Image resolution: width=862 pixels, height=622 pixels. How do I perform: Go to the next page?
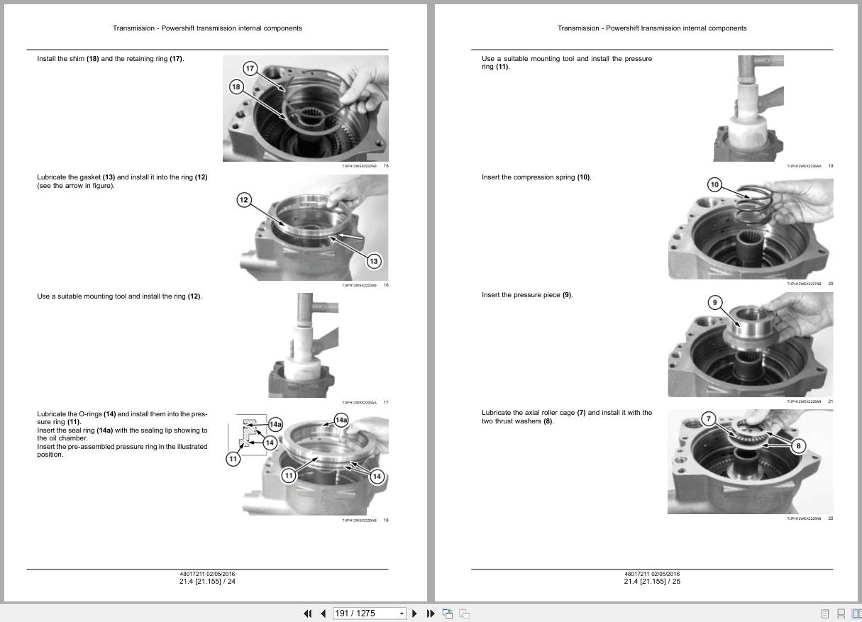click(x=415, y=613)
